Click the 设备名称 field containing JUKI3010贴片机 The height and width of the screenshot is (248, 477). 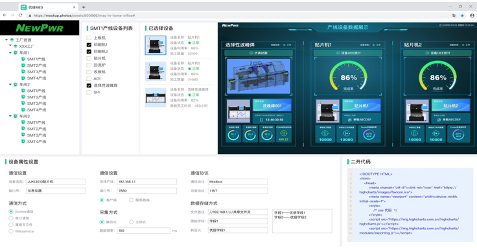[x=56, y=182]
